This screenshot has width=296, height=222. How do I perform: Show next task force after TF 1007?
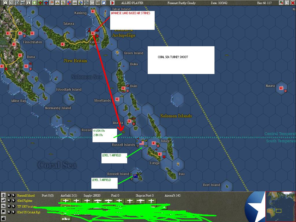(x=13, y=206)
